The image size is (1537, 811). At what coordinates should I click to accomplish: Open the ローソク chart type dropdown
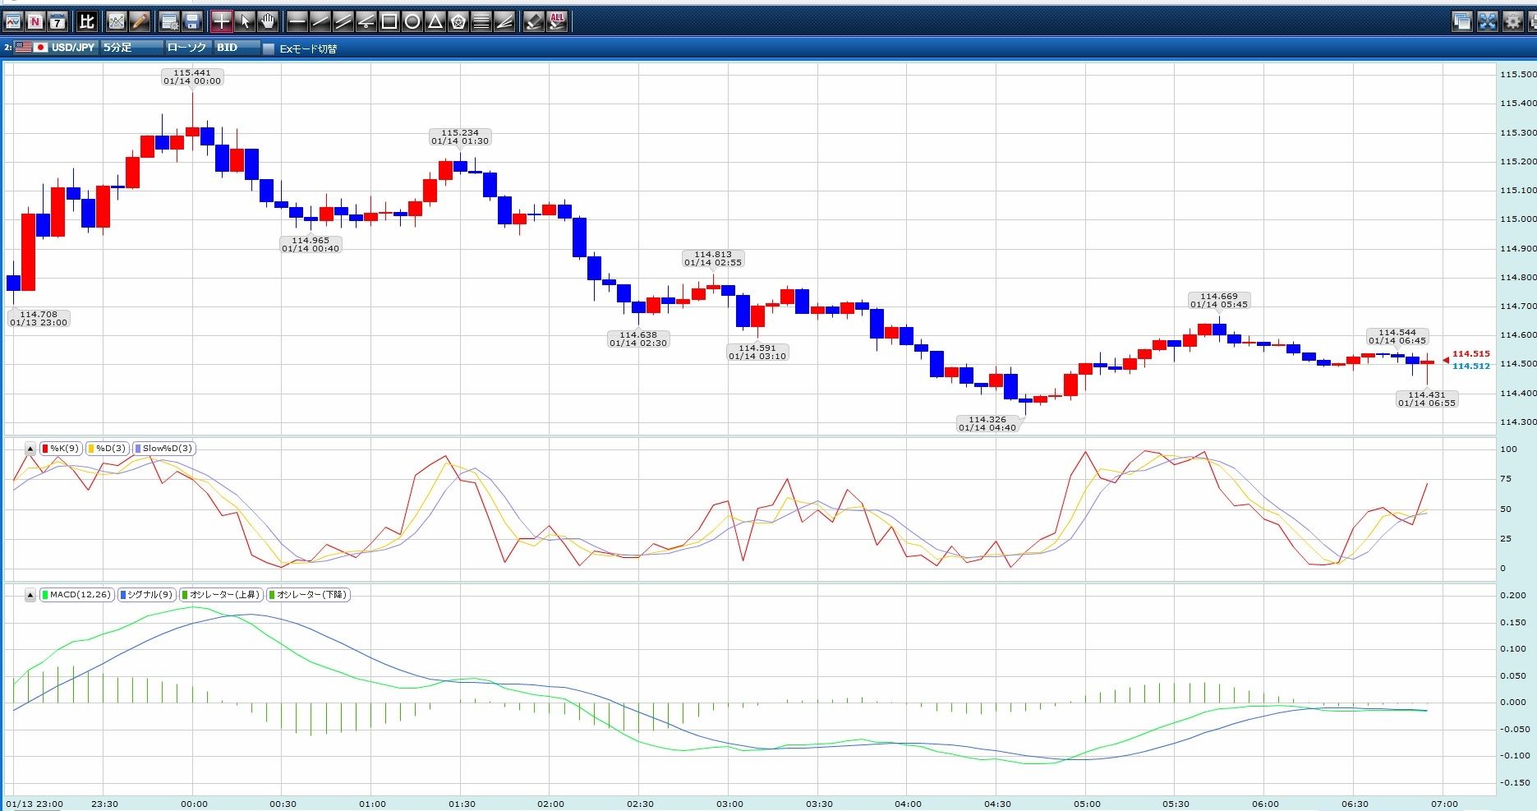(187, 48)
